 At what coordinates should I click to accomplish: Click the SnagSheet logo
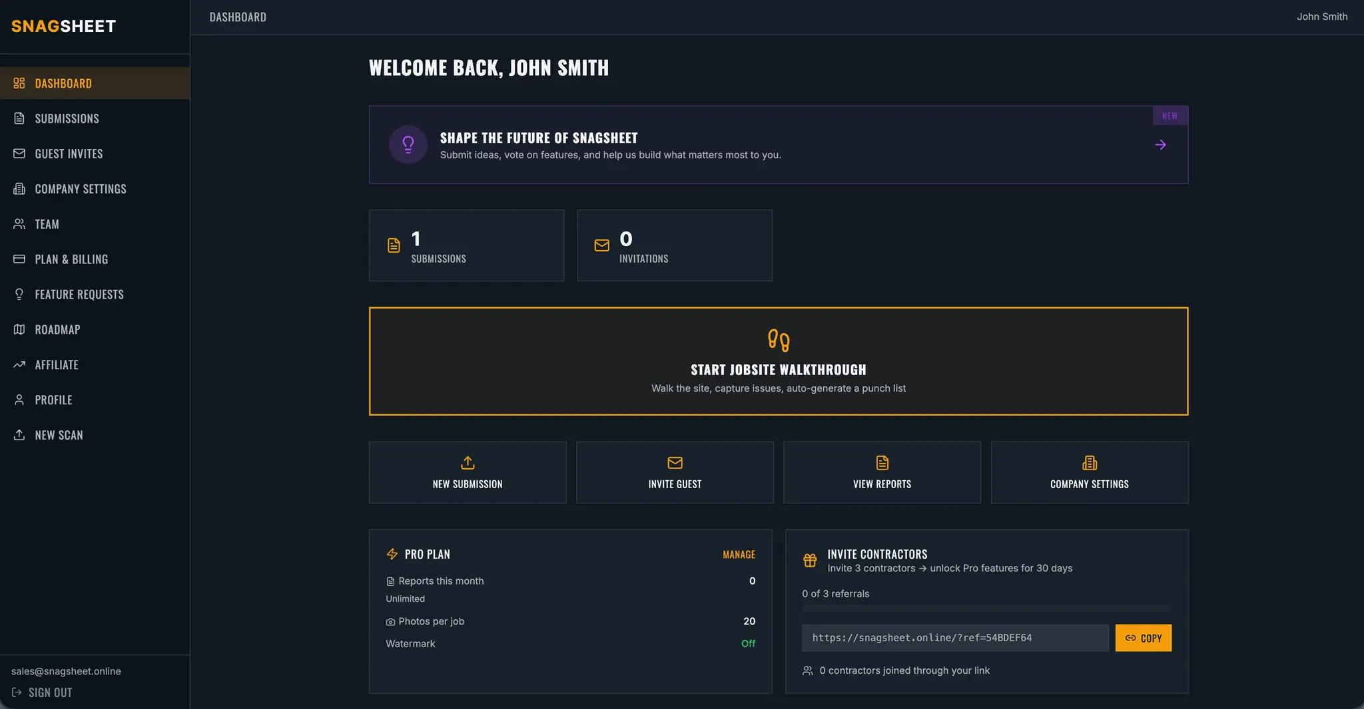63,26
